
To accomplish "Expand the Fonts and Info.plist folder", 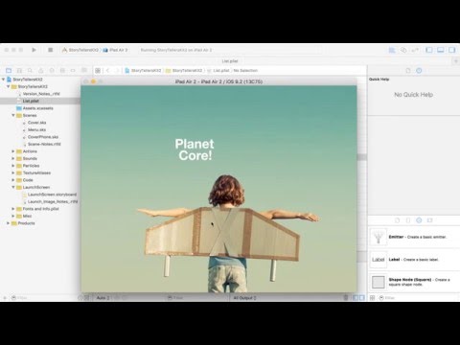I will tap(13, 209).
